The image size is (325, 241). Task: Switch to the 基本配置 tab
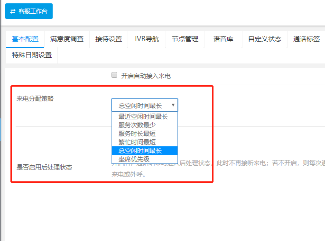[25, 39]
